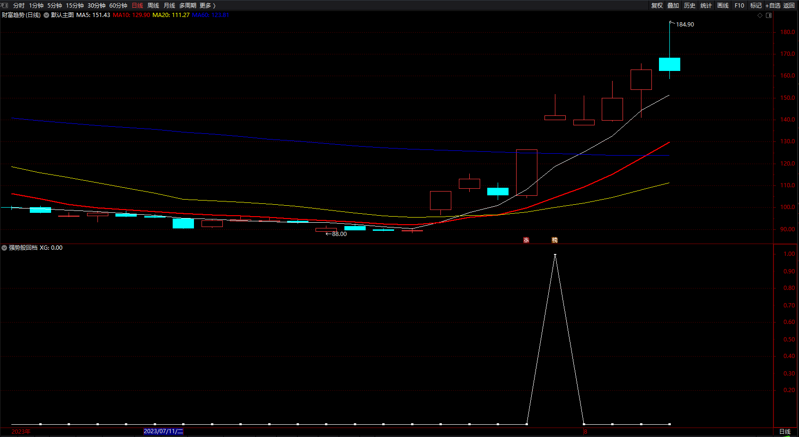Click the 历史 history button
This screenshot has width=799, height=437.
click(690, 5)
